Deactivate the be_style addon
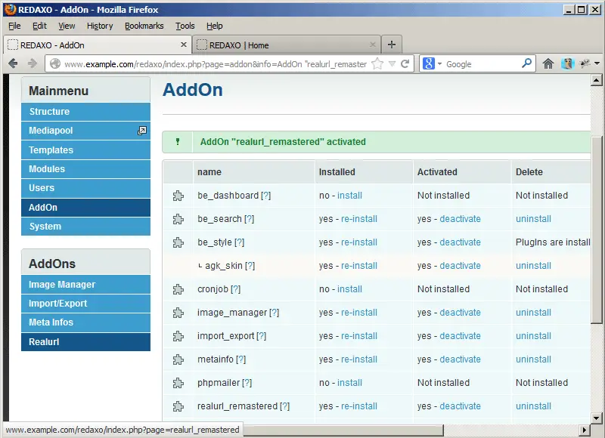 pyautogui.click(x=461, y=242)
